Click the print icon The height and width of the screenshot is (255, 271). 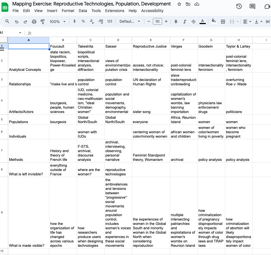(34, 22)
